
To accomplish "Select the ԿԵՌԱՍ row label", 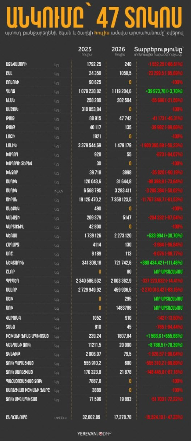I will (x=12, y=236).
